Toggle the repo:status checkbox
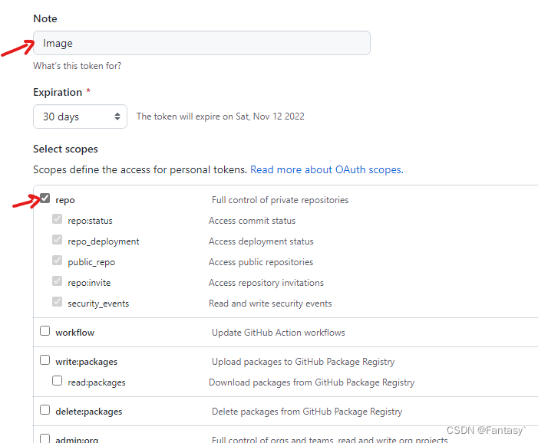The height and width of the screenshot is (443, 538). coord(58,219)
